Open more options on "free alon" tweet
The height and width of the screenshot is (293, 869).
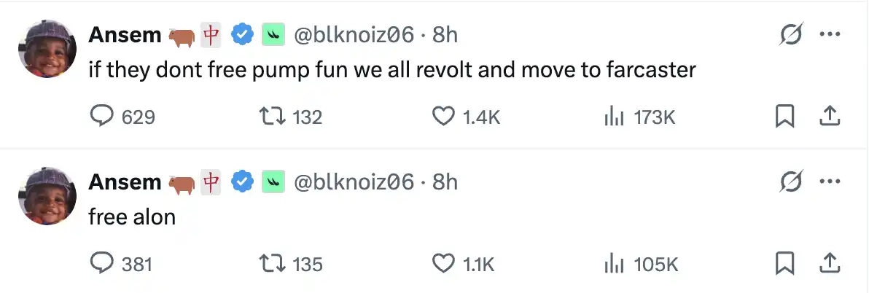830,181
